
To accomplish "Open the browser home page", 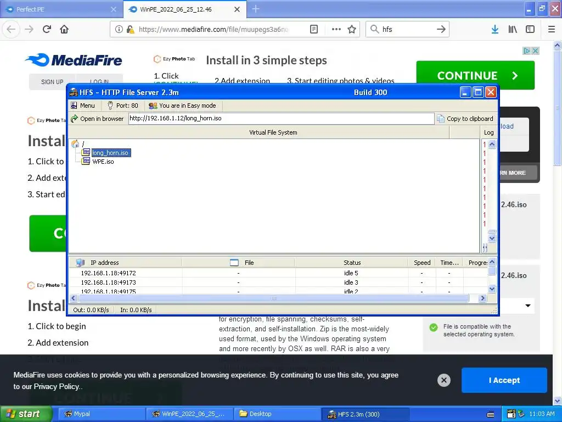I will pos(64,29).
